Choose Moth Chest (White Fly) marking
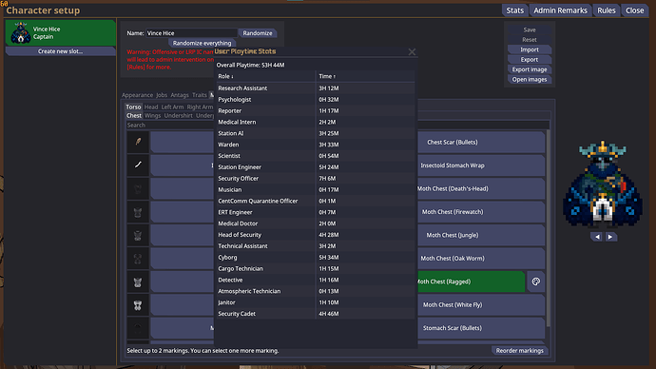This screenshot has width=656, height=369. (x=481, y=305)
